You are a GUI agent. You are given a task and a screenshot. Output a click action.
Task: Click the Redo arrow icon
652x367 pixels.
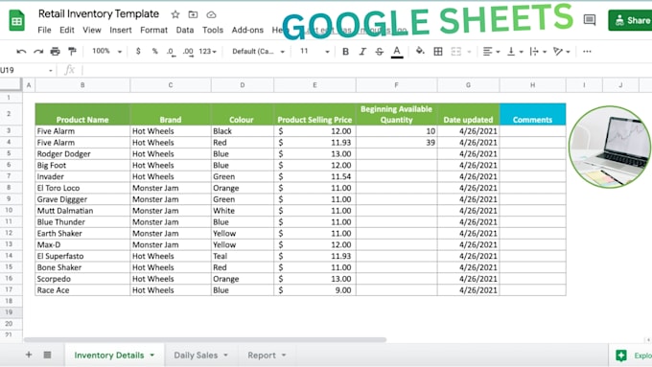pos(38,52)
